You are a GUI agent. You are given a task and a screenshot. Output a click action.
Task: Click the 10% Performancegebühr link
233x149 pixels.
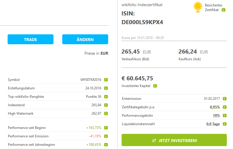coord(216,116)
